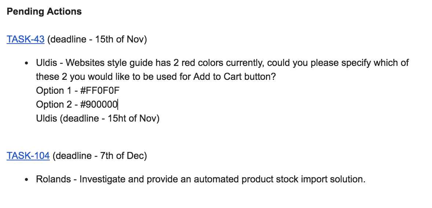The image size is (432, 208).
Task: Place cursor after #900000 text
Action: [x=118, y=105]
